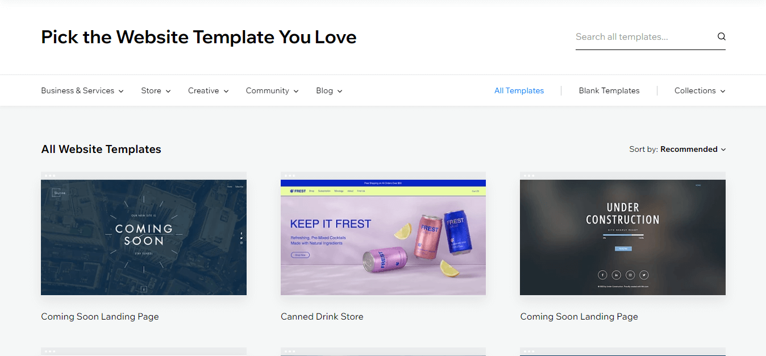
Task: Select the All Templates tab
Action: coord(519,91)
